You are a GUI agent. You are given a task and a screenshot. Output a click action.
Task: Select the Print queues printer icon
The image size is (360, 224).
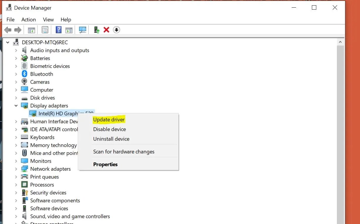25,177
